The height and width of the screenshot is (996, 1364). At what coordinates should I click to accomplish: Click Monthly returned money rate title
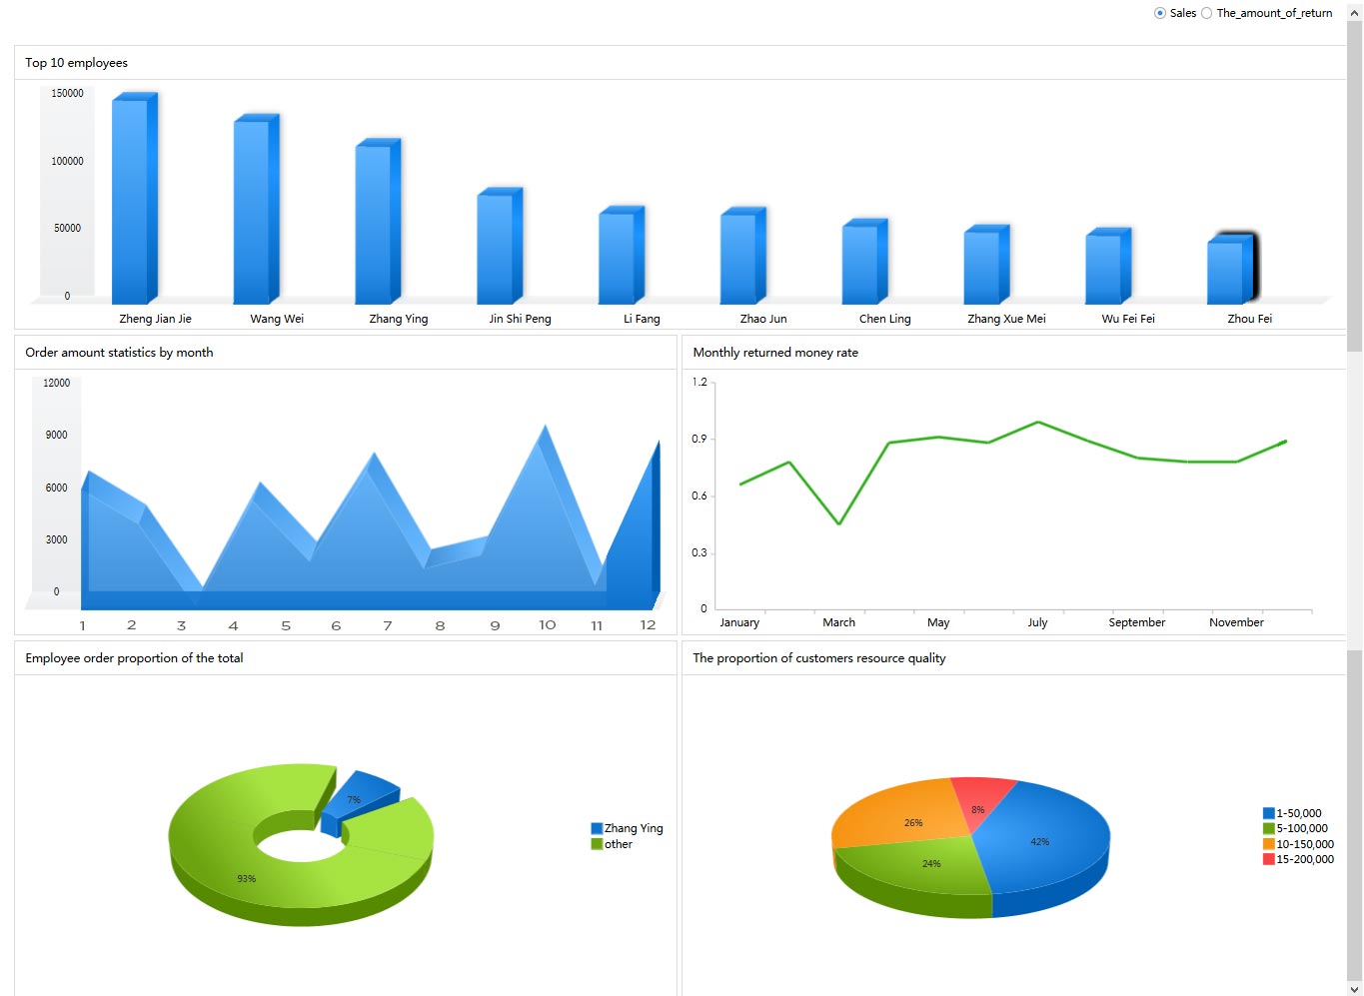coord(775,353)
